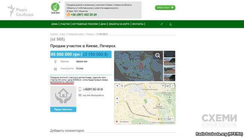Open the third street photo thumbnail

[x=169, y=70]
